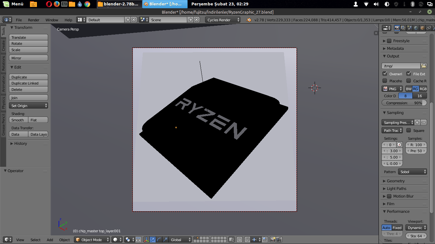Viewport: 435px width, 244px height.
Task: Enable the Placeholders checkbox
Action: click(x=385, y=81)
